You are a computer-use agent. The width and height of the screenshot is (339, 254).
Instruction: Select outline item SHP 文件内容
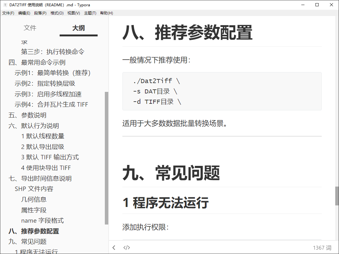34,189
